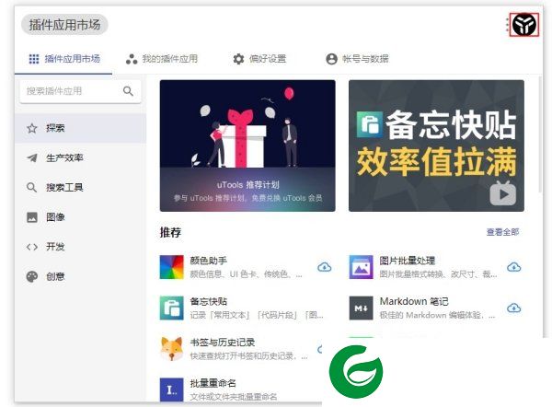Viewport: 552px width, 407px height.
Task: Click the magnifier icon in search box
Action: [x=128, y=91]
